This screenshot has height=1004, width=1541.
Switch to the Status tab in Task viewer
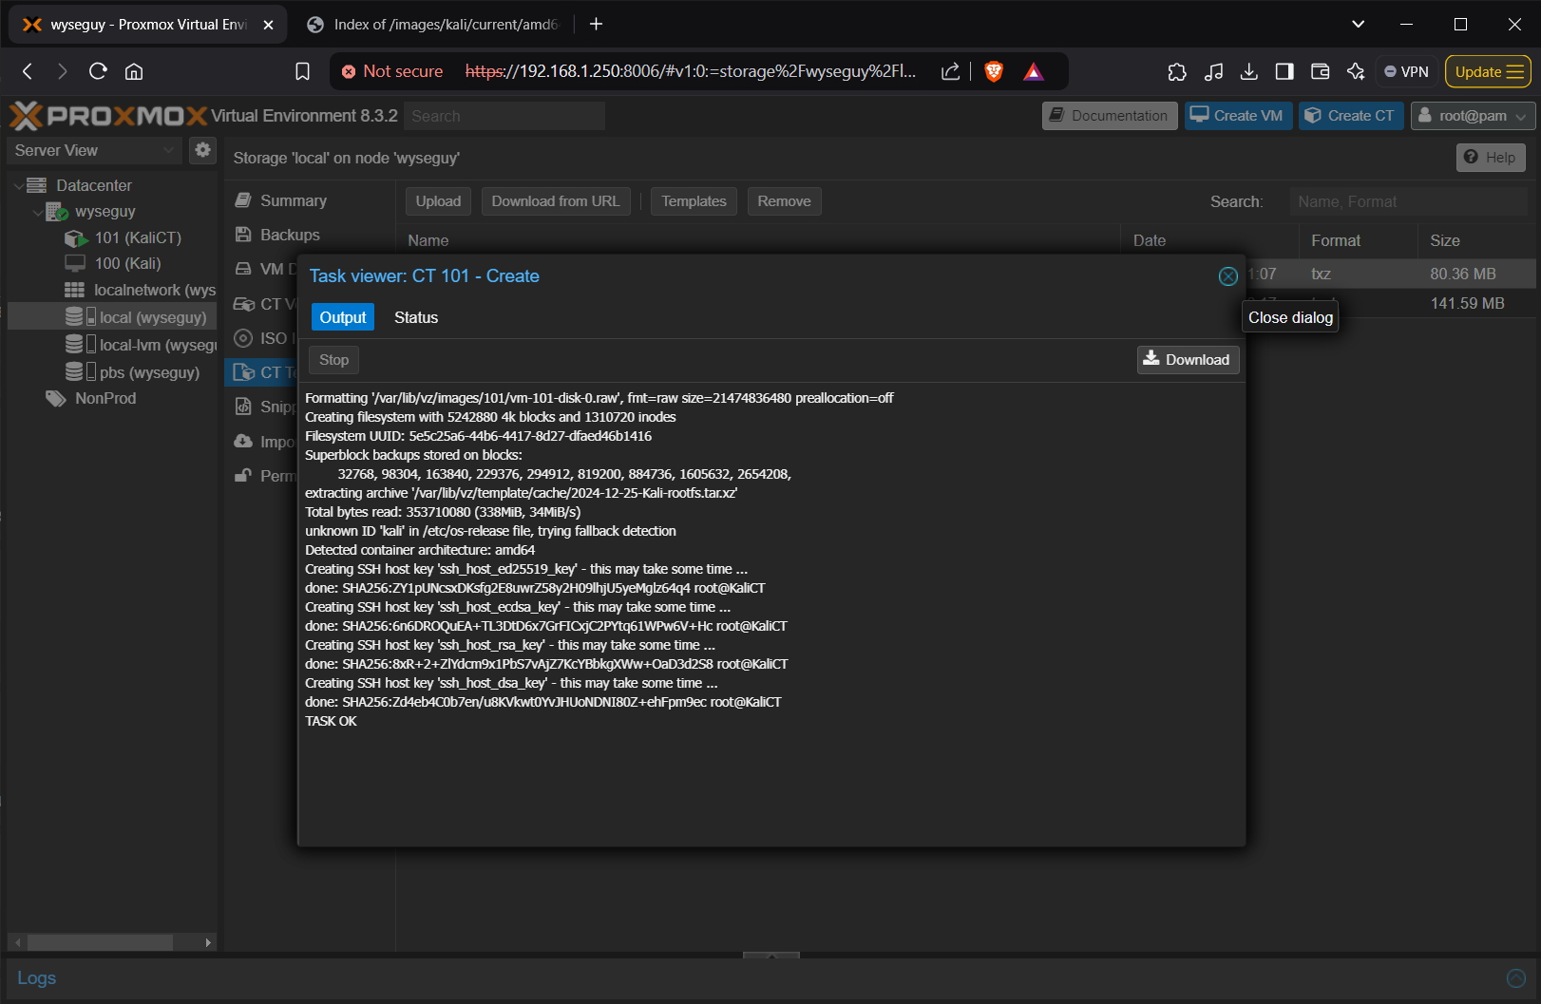[416, 317]
